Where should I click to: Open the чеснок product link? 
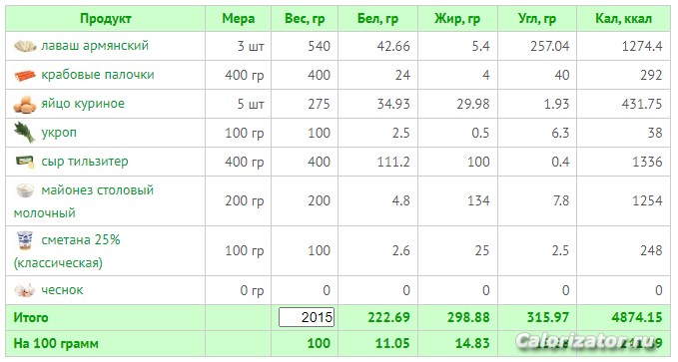62,290
